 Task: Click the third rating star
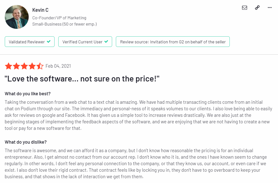tap(24, 66)
